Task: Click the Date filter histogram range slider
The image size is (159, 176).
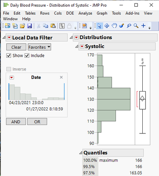Action: [36, 92]
